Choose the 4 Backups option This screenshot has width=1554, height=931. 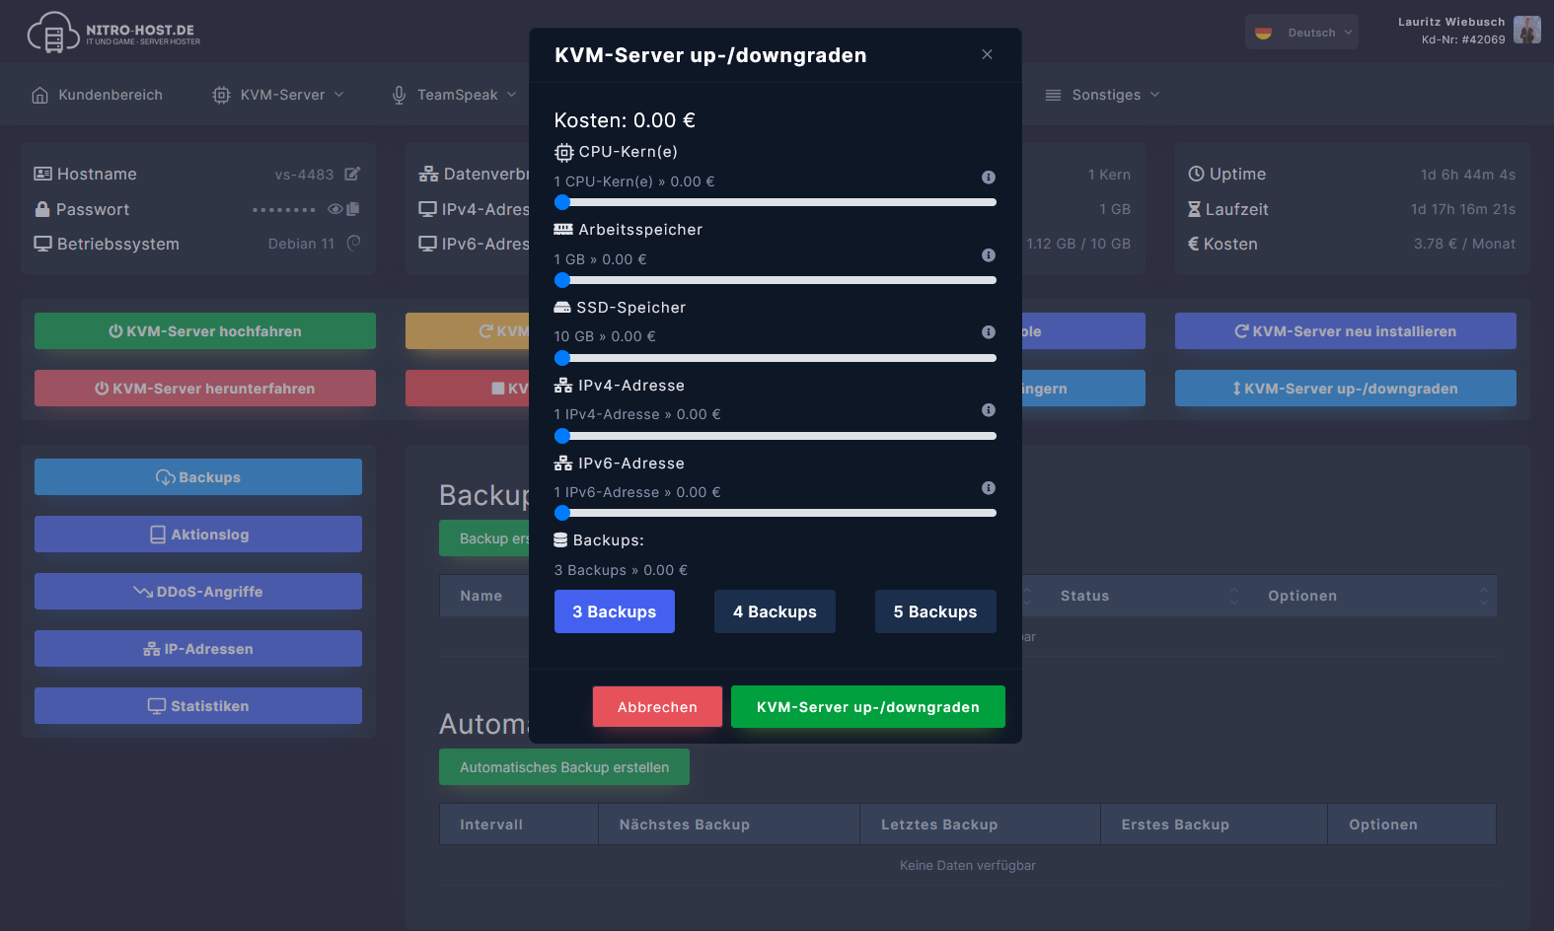(775, 611)
